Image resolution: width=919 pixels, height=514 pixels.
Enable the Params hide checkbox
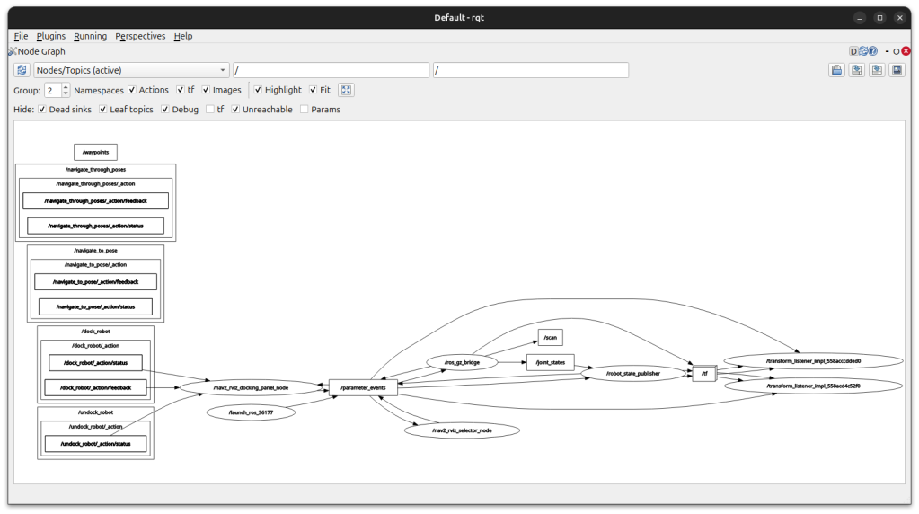[305, 110]
